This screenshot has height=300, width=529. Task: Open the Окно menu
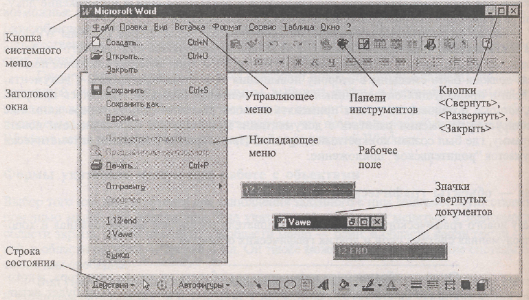(x=330, y=27)
